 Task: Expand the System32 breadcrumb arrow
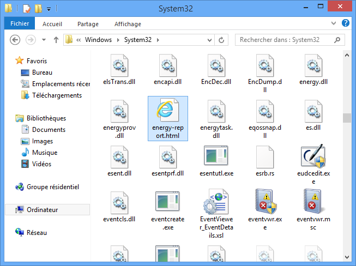coord(158,40)
